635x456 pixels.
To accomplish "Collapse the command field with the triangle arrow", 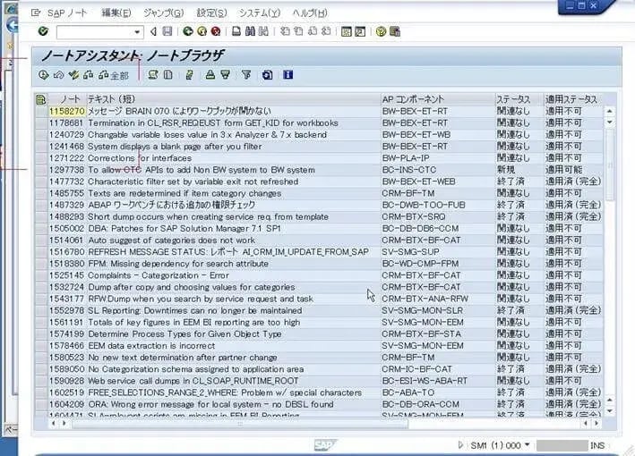I will coord(153,31).
